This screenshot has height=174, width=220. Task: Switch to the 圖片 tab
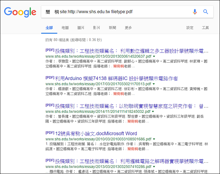click(81, 28)
